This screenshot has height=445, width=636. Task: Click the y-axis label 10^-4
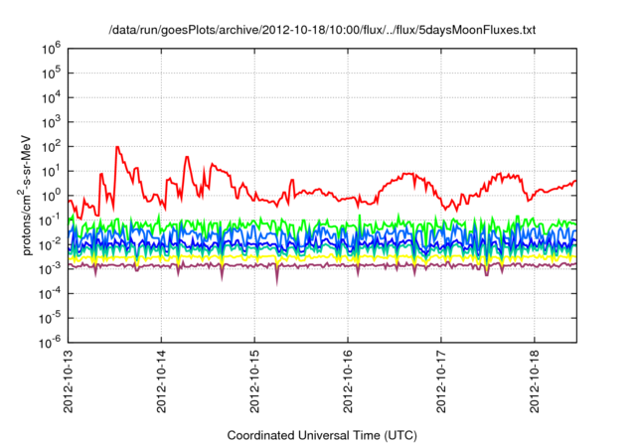tap(50, 294)
